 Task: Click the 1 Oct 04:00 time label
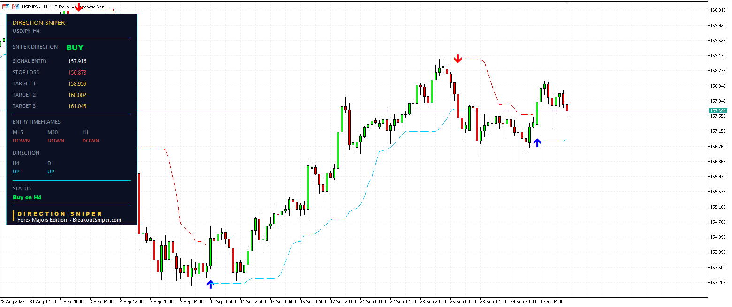(x=552, y=301)
